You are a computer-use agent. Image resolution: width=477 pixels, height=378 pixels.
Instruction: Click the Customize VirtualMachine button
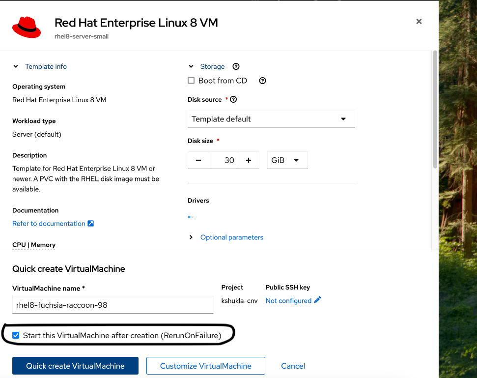click(206, 366)
